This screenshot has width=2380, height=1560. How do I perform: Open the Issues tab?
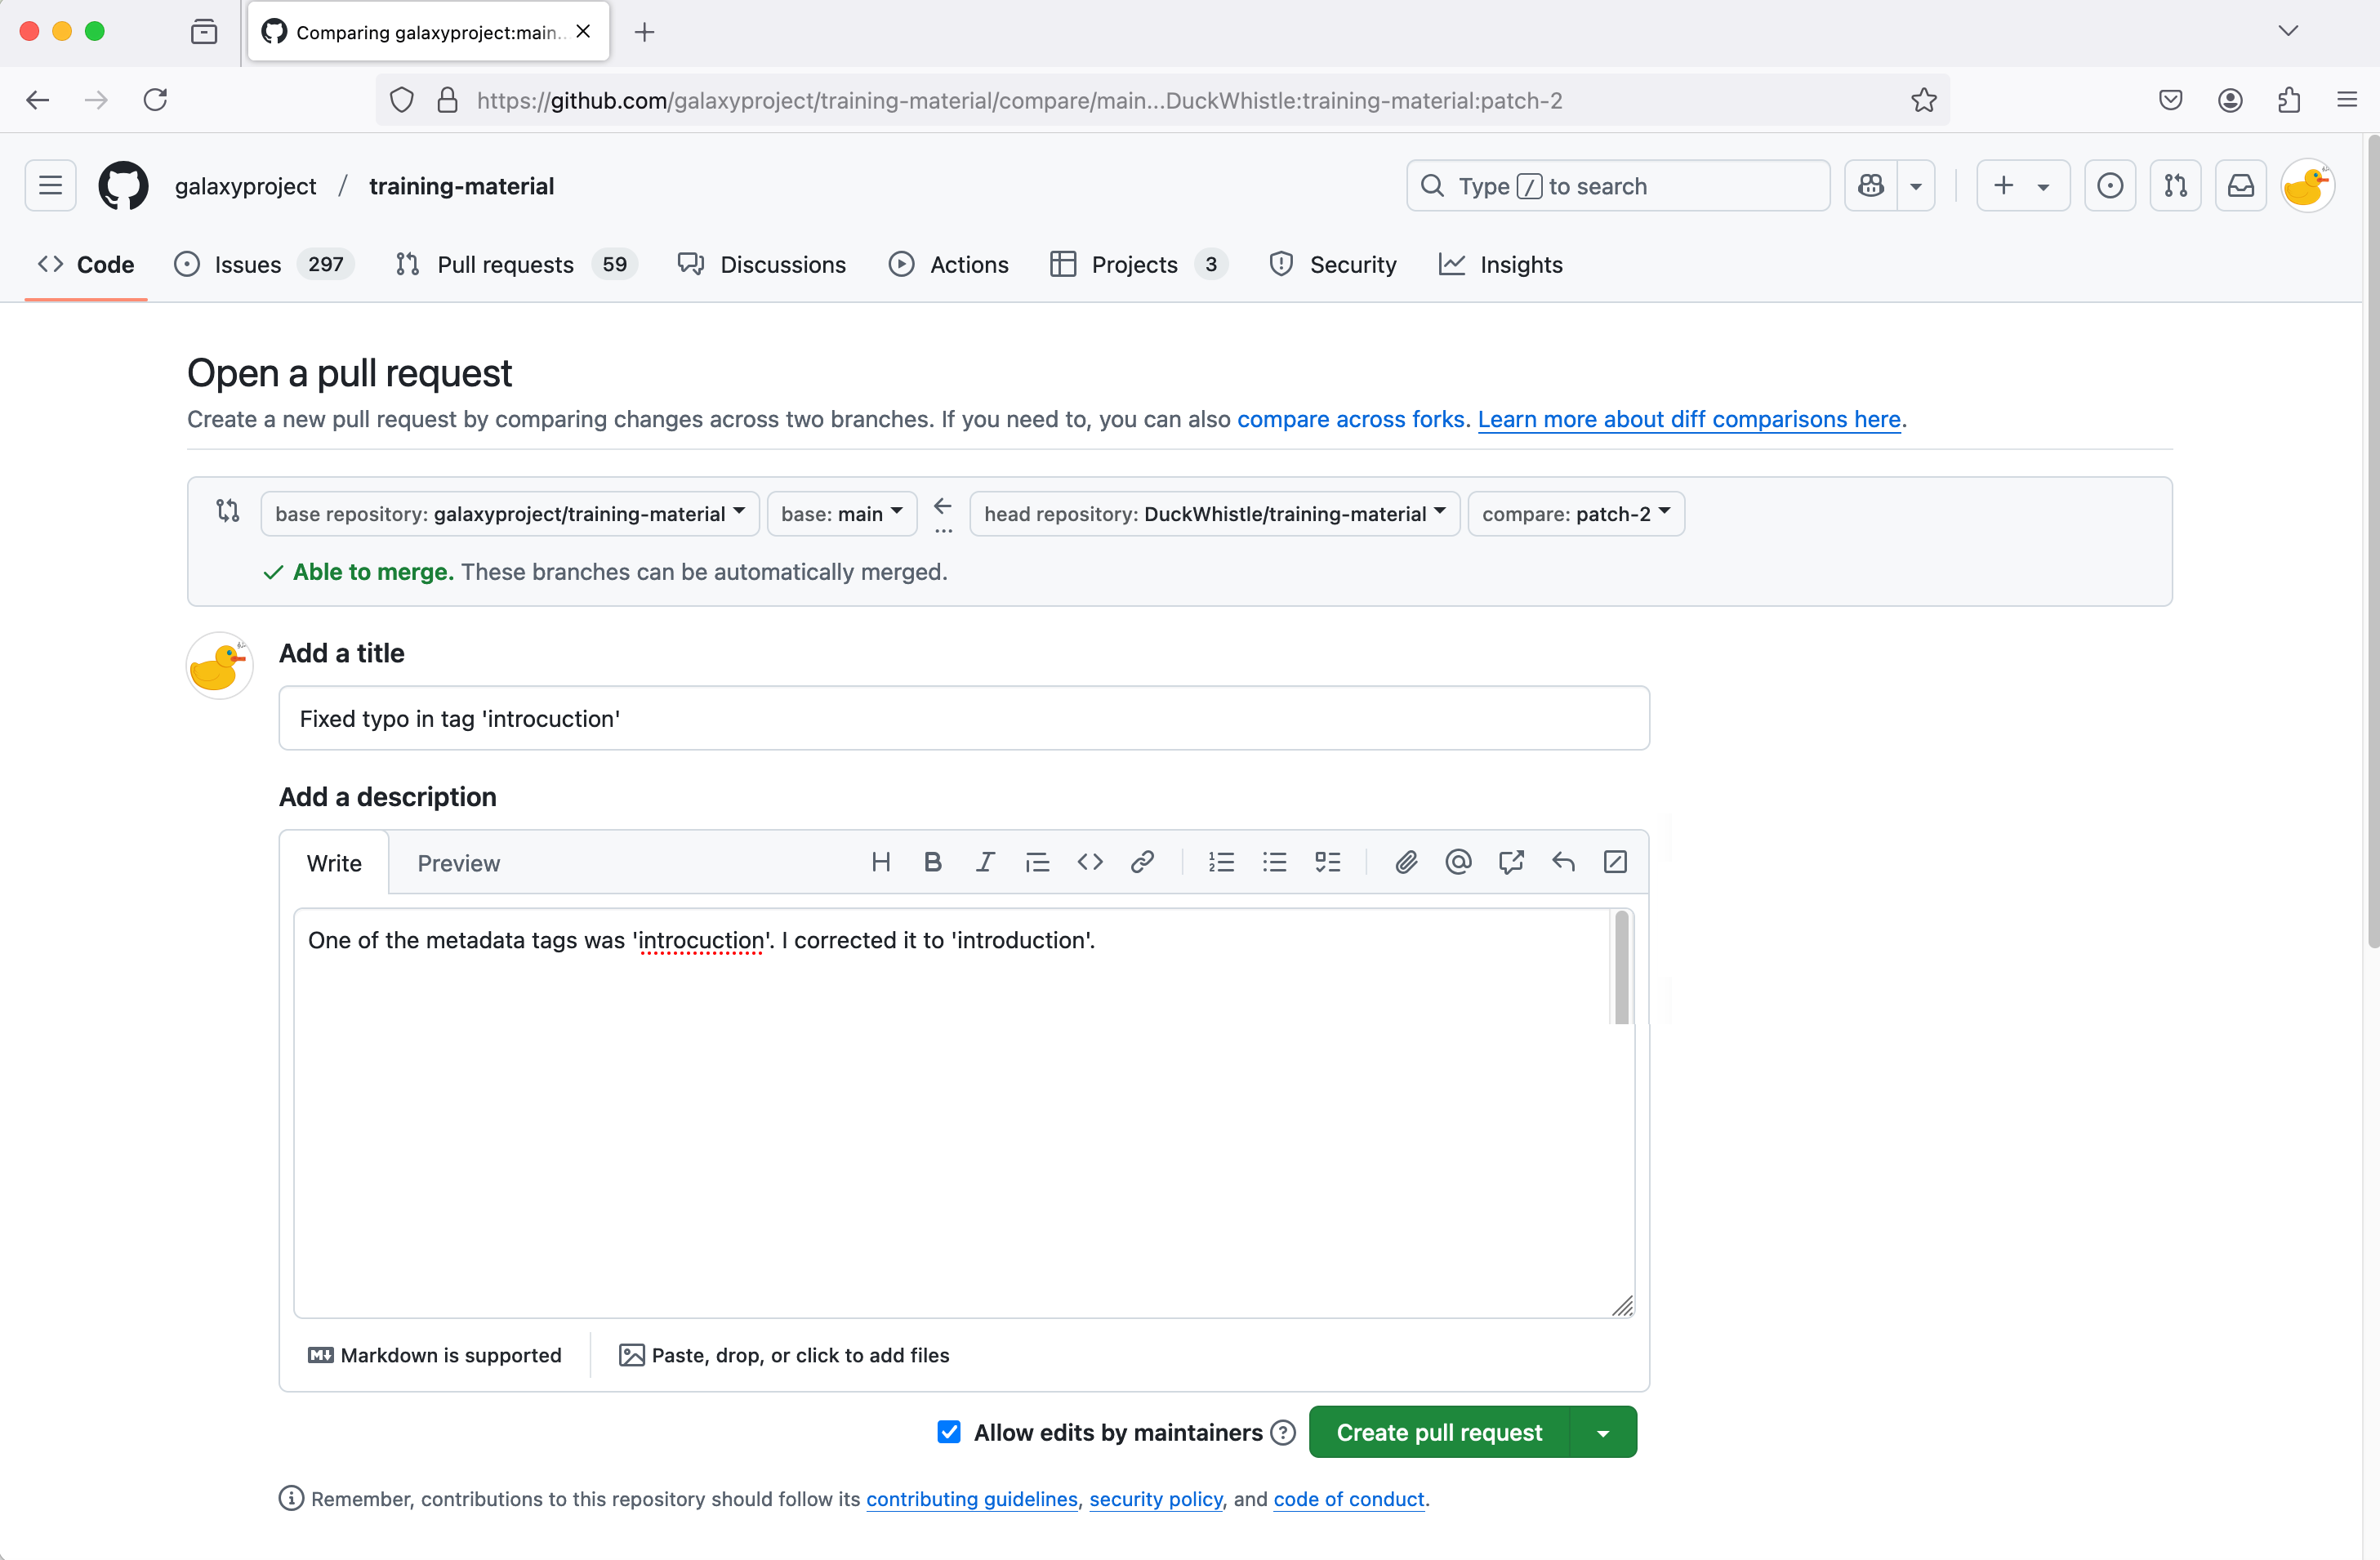[x=263, y=264]
